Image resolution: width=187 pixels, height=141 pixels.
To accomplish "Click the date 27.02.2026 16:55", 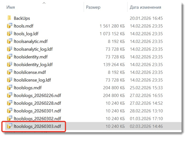I will (x=146, y=95).
